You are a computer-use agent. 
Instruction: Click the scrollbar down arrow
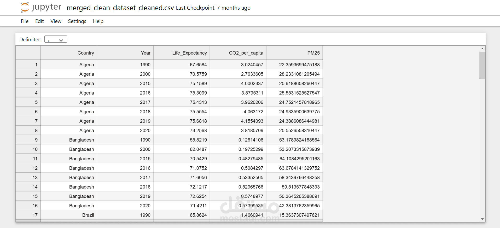[482, 219]
